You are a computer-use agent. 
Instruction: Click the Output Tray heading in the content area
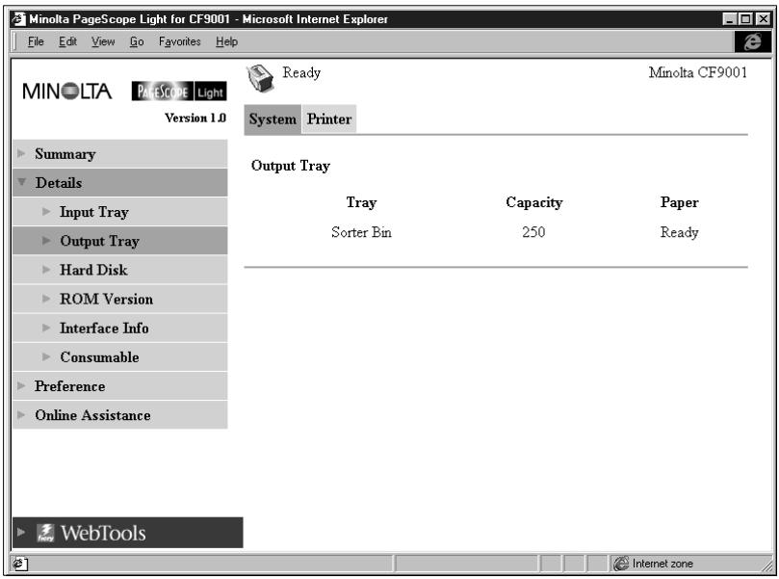pyautogui.click(x=291, y=166)
